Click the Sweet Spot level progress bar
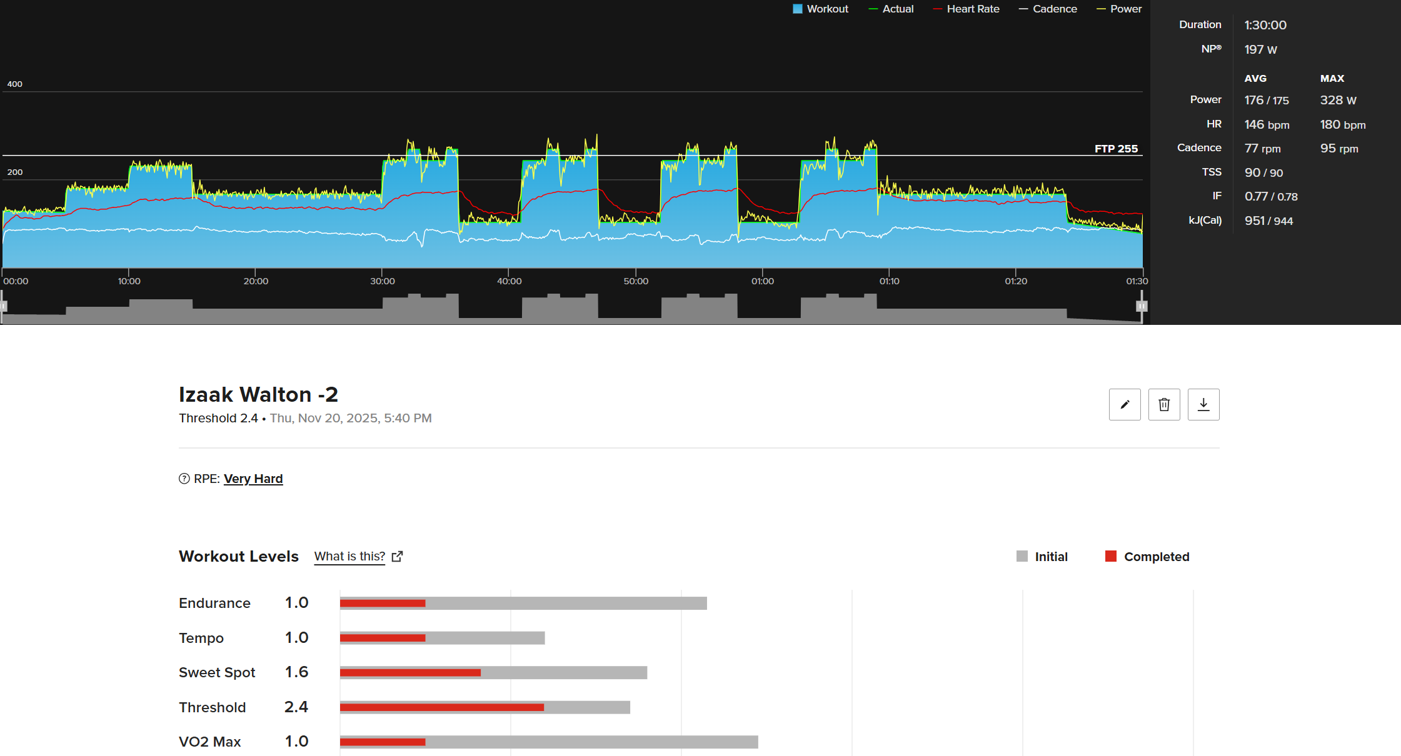This screenshot has height=756, width=1401. (x=493, y=673)
